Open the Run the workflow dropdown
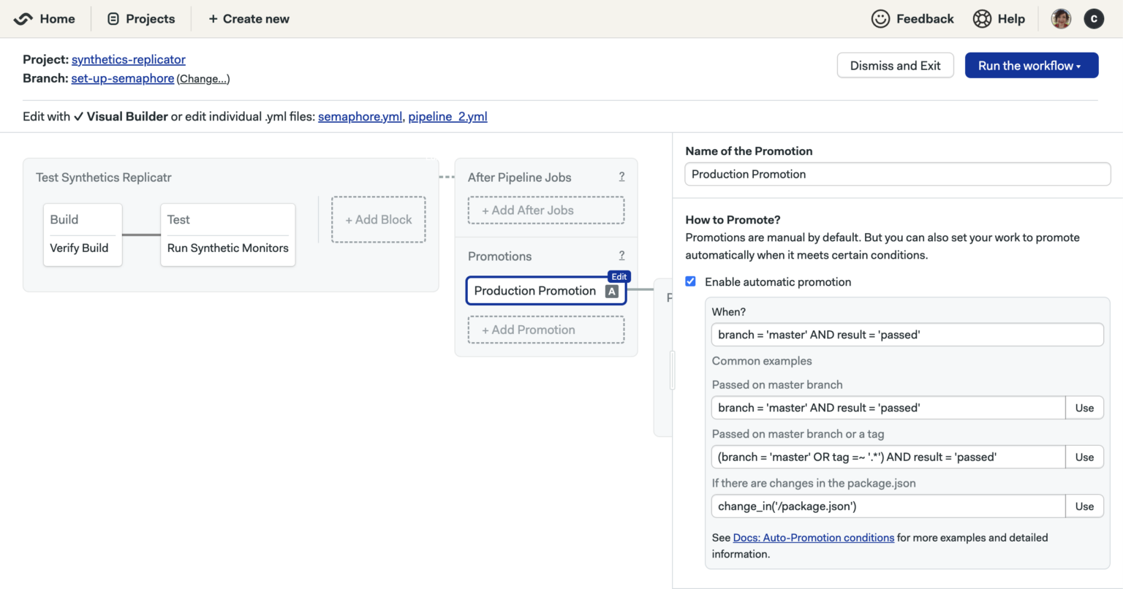The width and height of the screenshot is (1123, 589). click(x=1032, y=65)
